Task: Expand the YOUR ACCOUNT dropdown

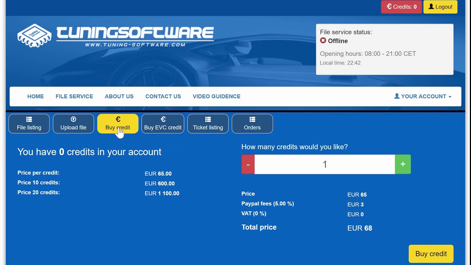Action: coord(423,96)
